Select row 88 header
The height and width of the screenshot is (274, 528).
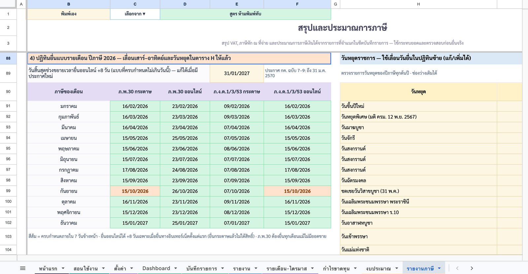8,58
